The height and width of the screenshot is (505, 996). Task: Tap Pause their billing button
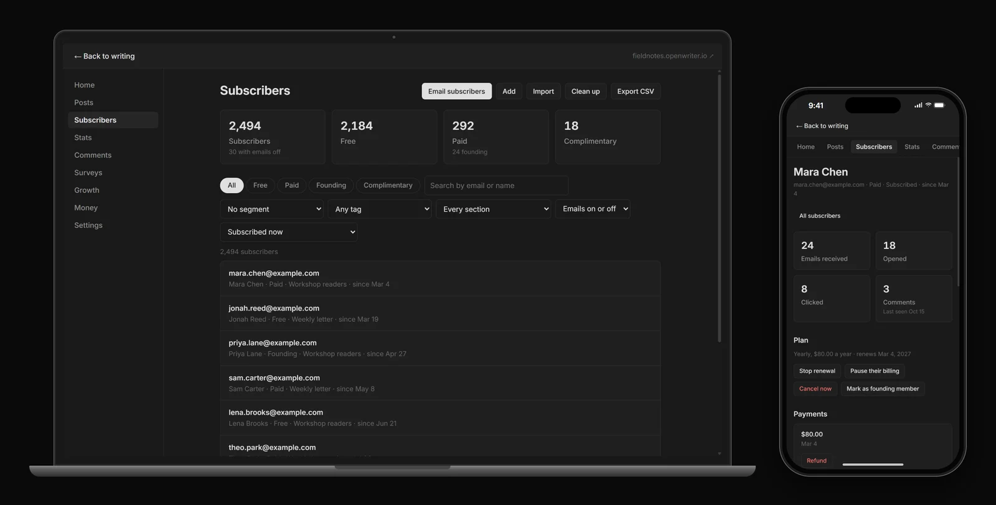(x=875, y=371)
